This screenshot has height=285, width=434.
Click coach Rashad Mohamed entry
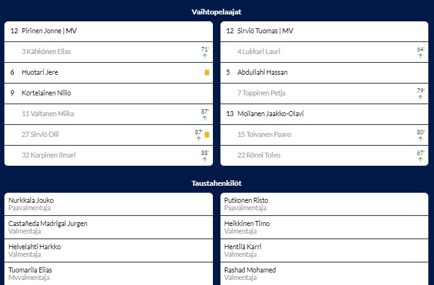[324, 273]
